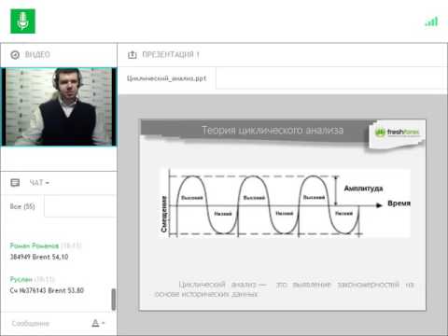The image size is (448, 336).
Task: Select the Циклический_анализ.ppt tab
Action: point(166,78)
